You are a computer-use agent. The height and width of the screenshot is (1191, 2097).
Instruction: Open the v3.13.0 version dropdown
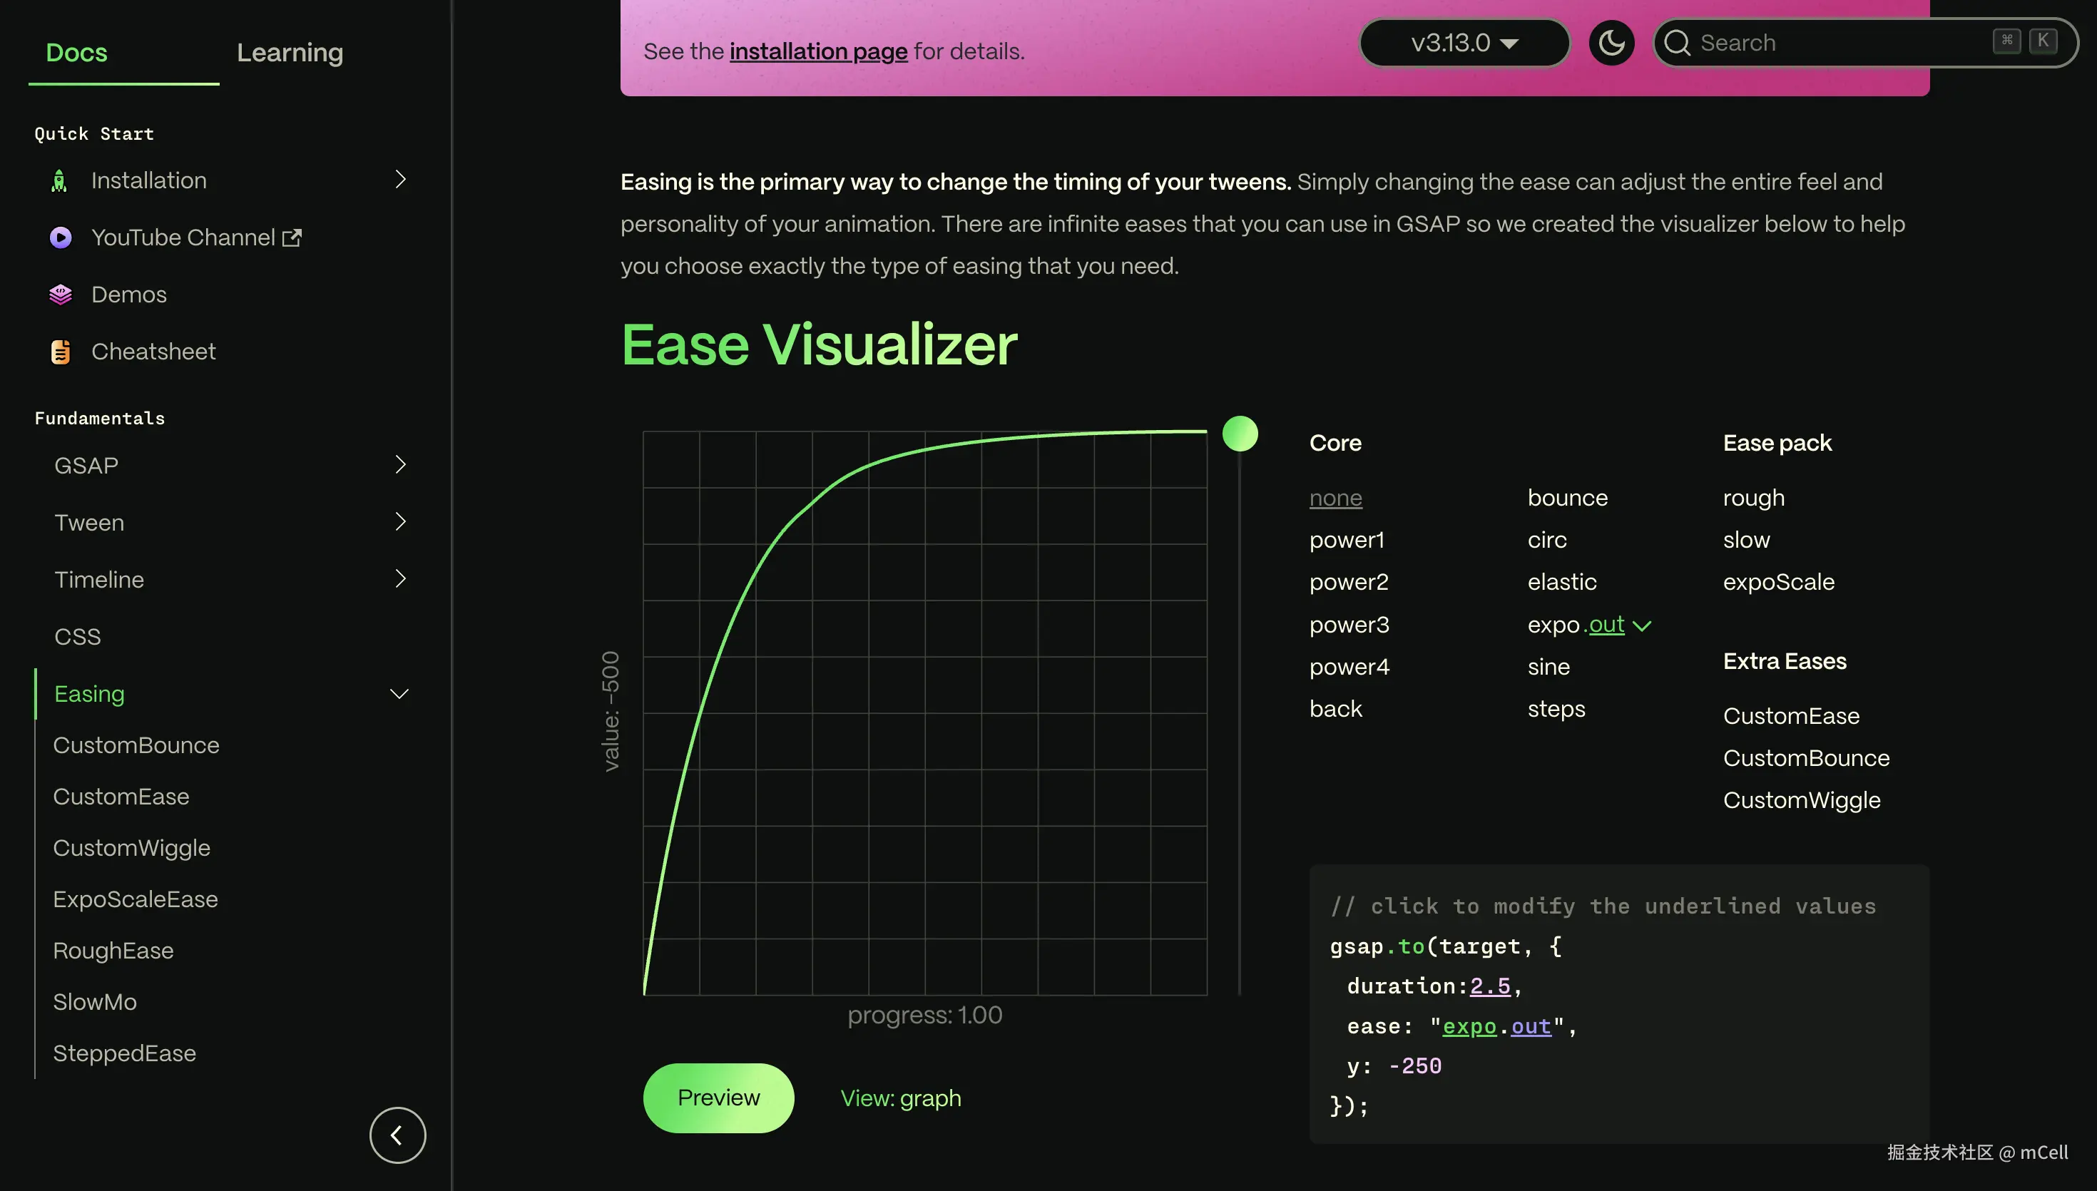(1464, 43)
